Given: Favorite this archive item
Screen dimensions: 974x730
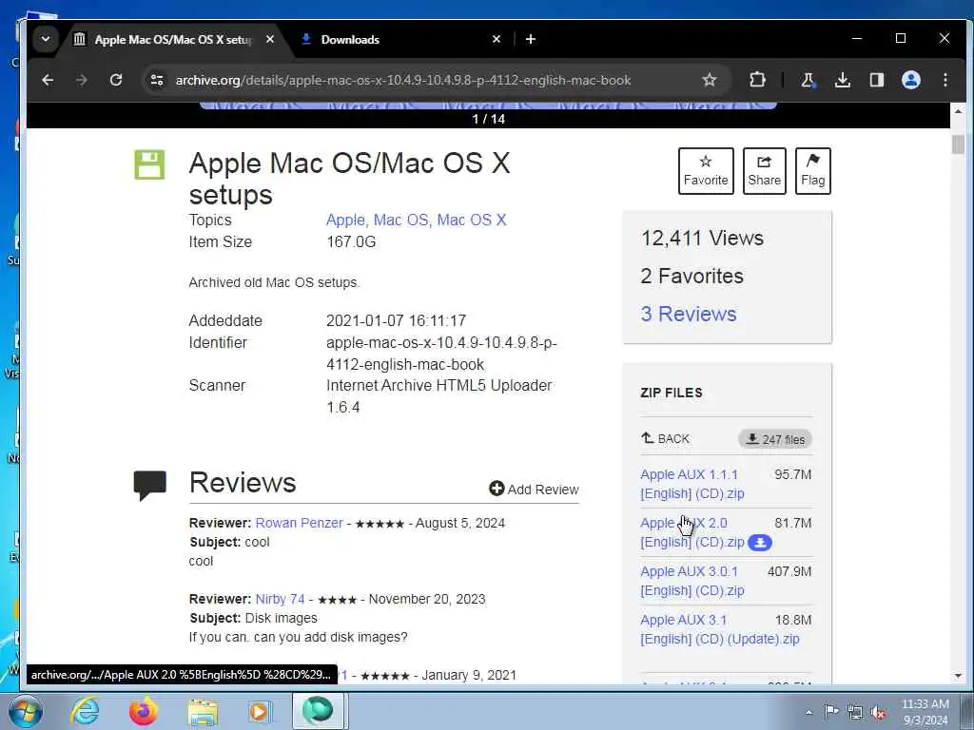Looking at the screenshot, I should pyautogui.click(x=706, y=171).
